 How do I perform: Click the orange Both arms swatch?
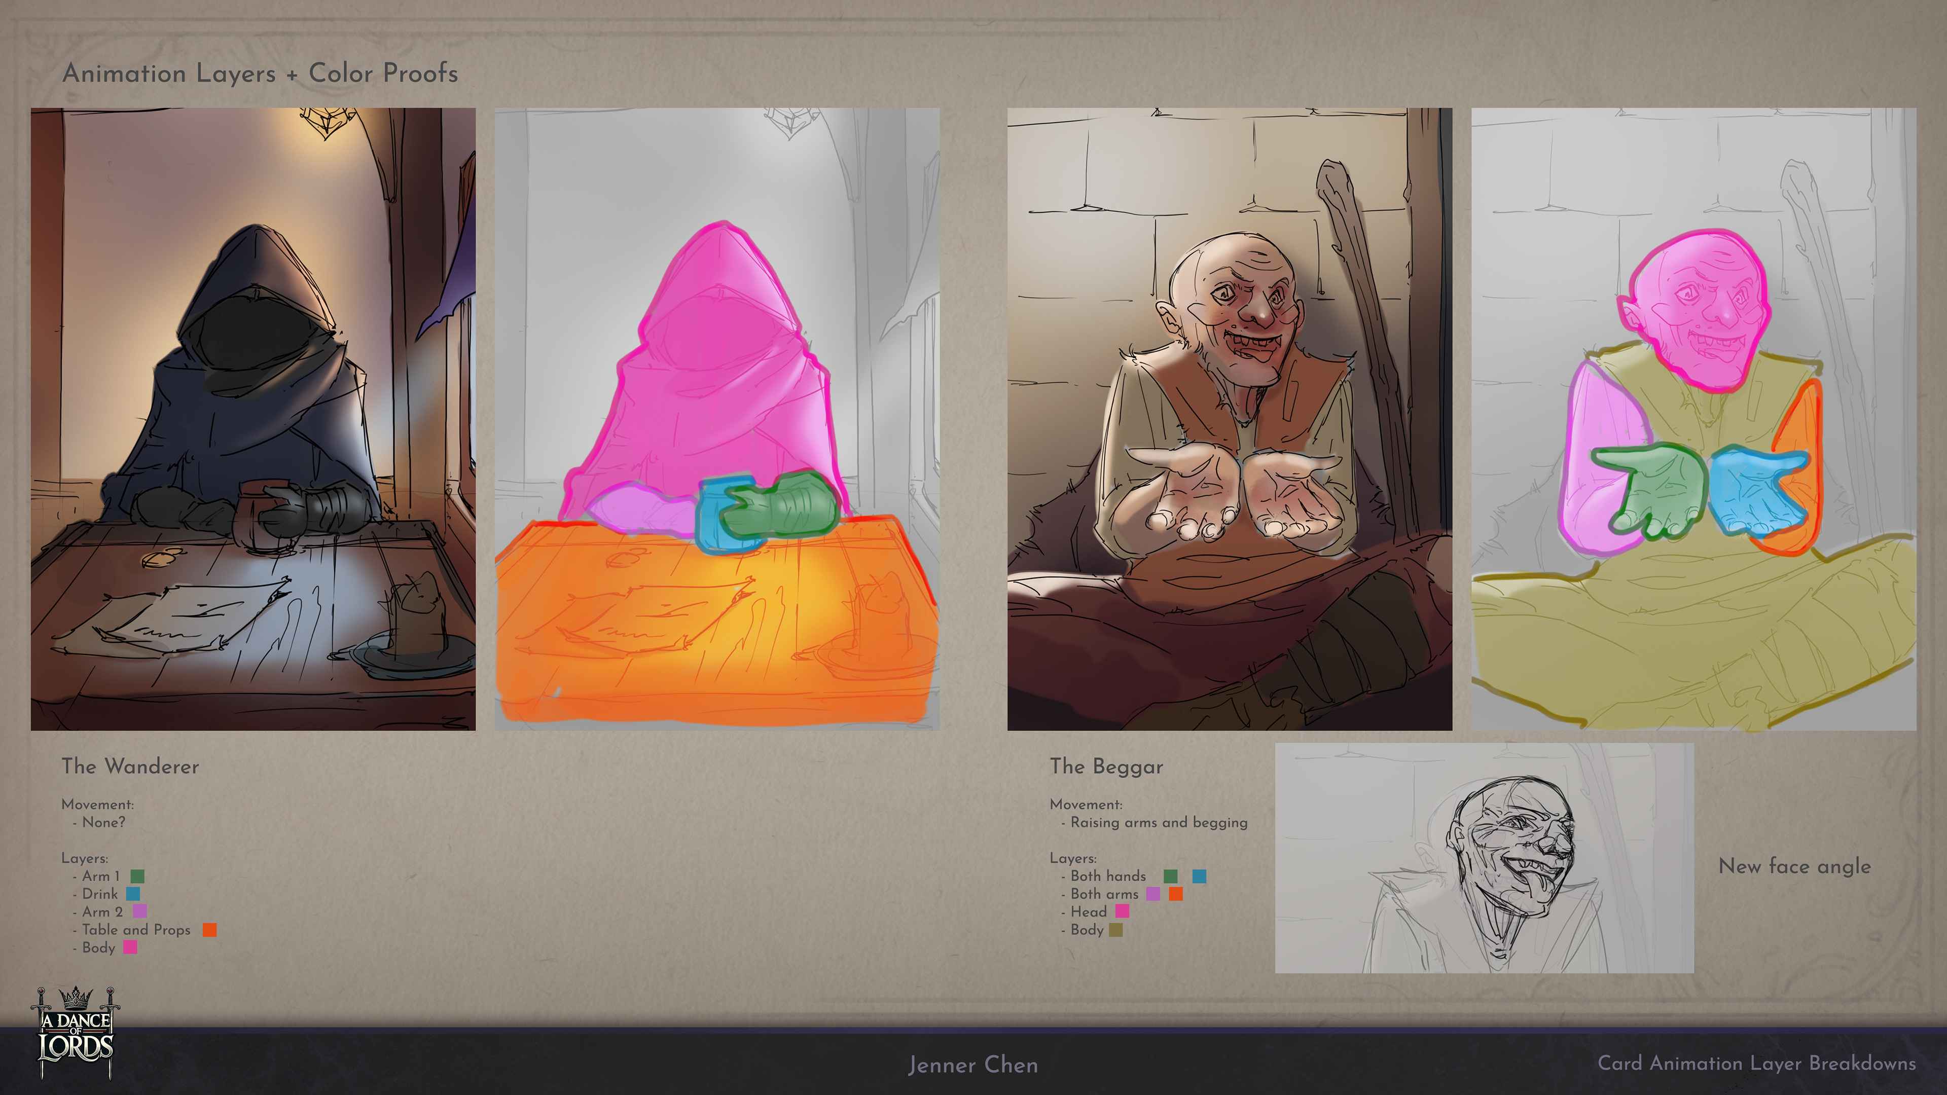point(1175,894)
